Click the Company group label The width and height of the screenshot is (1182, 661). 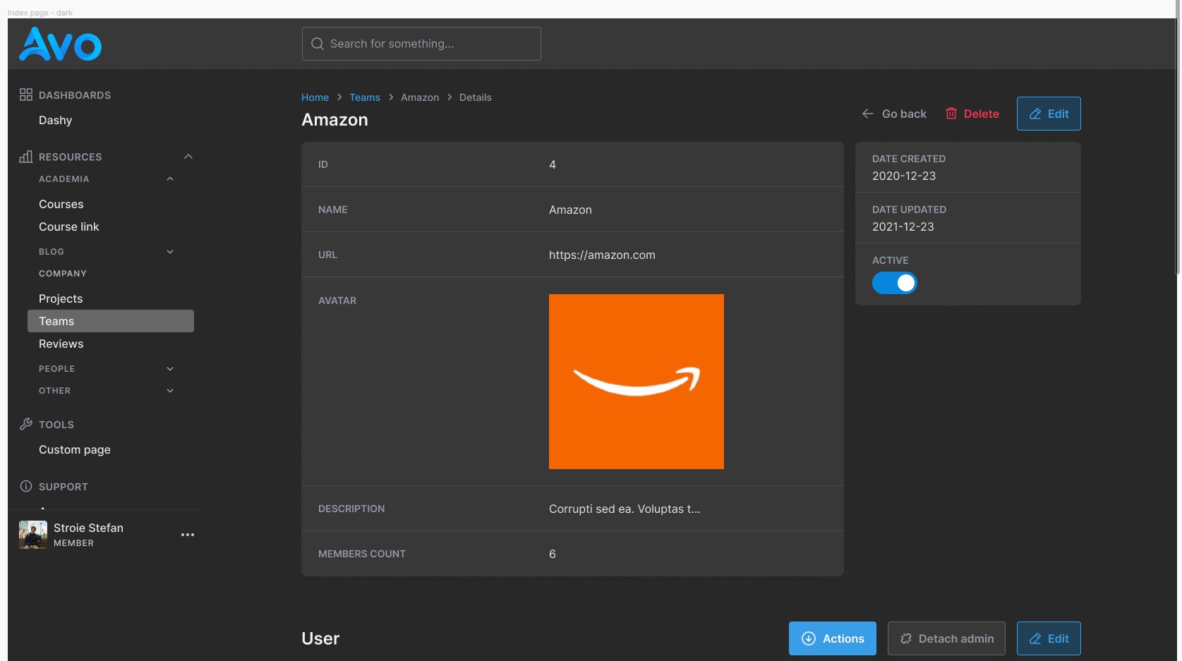pyautogui.click(x=63, y=274)
